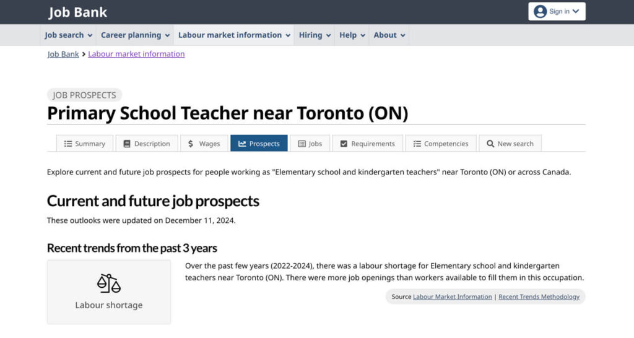Image resolution: width=634 pixels, height=338 pixels.
Task: Click the checkmark icon on Requirements tab
Action: point(344,144)
